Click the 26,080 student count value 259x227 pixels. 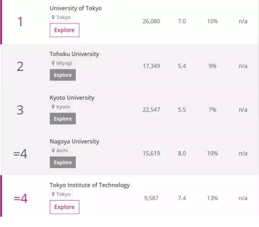pos(151,21)
